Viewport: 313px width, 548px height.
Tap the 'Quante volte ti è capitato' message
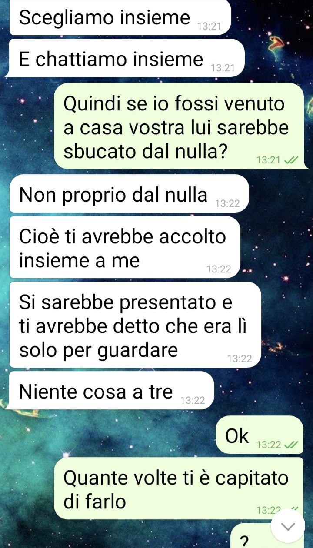179,488
